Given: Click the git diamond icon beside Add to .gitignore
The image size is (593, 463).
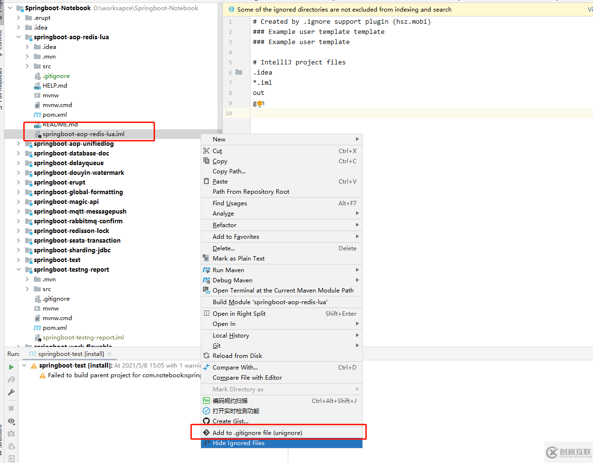Looking at the screenshot, I should (x=206, y=432).
